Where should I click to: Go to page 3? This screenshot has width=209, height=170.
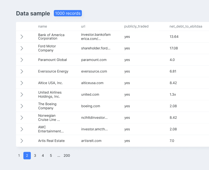(x=35, y=156)
